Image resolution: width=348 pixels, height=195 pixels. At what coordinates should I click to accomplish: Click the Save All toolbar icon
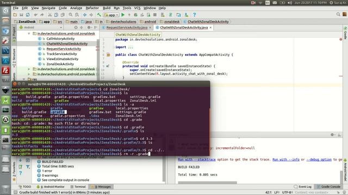coord(21,15)
